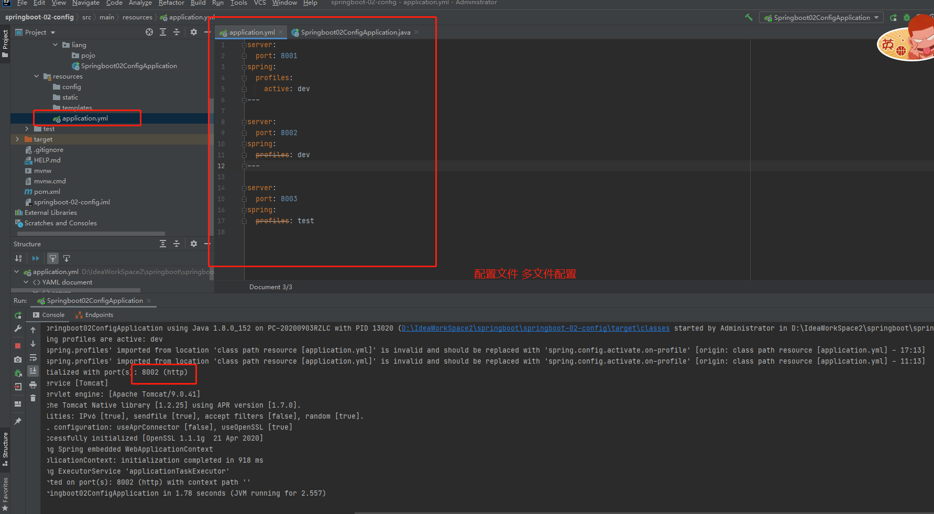This screenshot has width=934, height=514.
Task: Collapse the YAML document node
Action: pos(26,282)
